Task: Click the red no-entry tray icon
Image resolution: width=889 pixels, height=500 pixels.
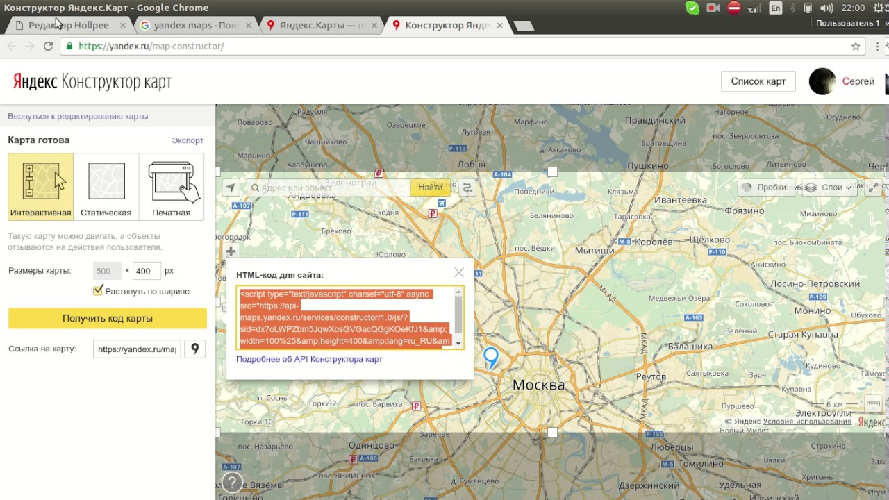Action: point(734,8)
